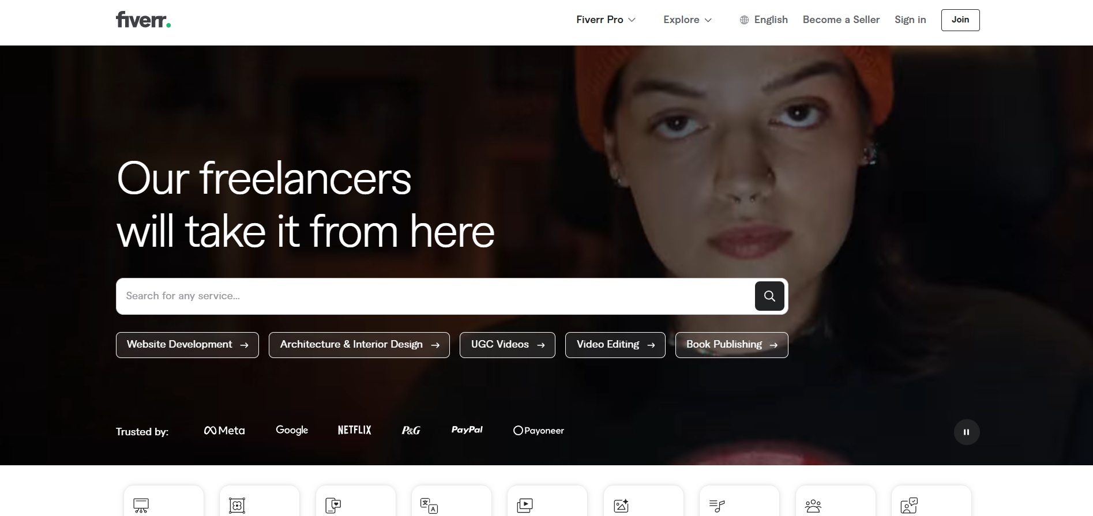Image resolution: width=1093 pixels, height=516 pixels.
Task: Open the English language selector
Action: (x=764, y=20)
